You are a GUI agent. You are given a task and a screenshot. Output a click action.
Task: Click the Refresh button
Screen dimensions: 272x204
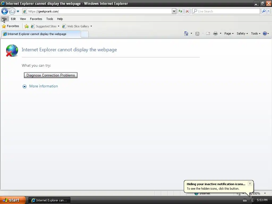pyautogui.click(x=180, y=11)
